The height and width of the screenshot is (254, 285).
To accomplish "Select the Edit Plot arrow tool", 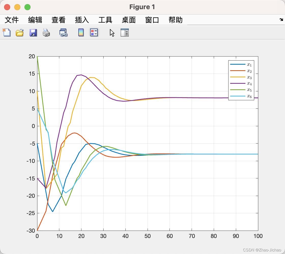I will click(x=112, y=33).
